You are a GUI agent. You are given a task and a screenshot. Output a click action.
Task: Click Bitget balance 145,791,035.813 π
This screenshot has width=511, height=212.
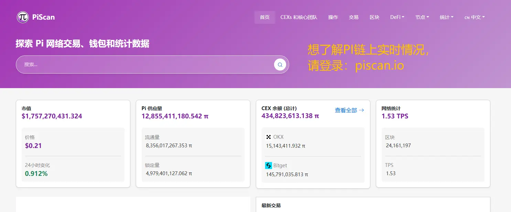click(x=287, y=174)
